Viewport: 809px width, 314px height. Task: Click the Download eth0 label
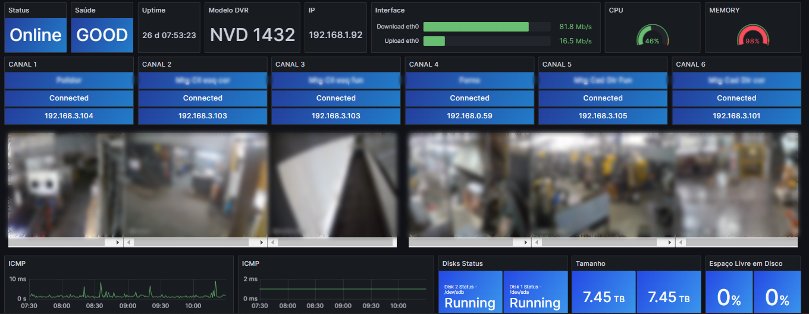coord(398,27)
